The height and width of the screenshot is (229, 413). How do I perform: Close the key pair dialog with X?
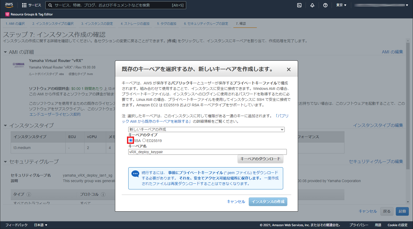289,69
